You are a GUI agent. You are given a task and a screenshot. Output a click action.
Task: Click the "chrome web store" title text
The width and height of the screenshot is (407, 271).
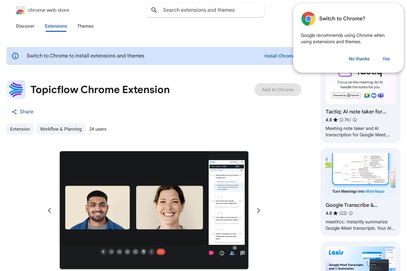click(x=49, y=10)
